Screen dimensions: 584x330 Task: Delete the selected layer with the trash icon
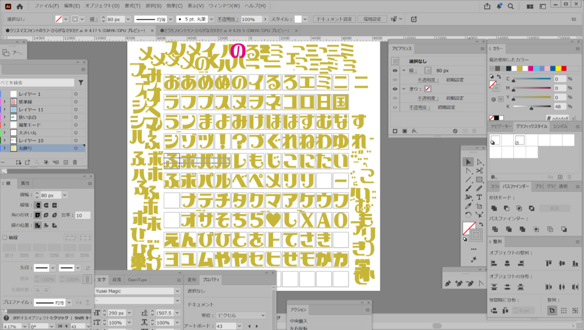pyautogui.click(x=75, y=162)
